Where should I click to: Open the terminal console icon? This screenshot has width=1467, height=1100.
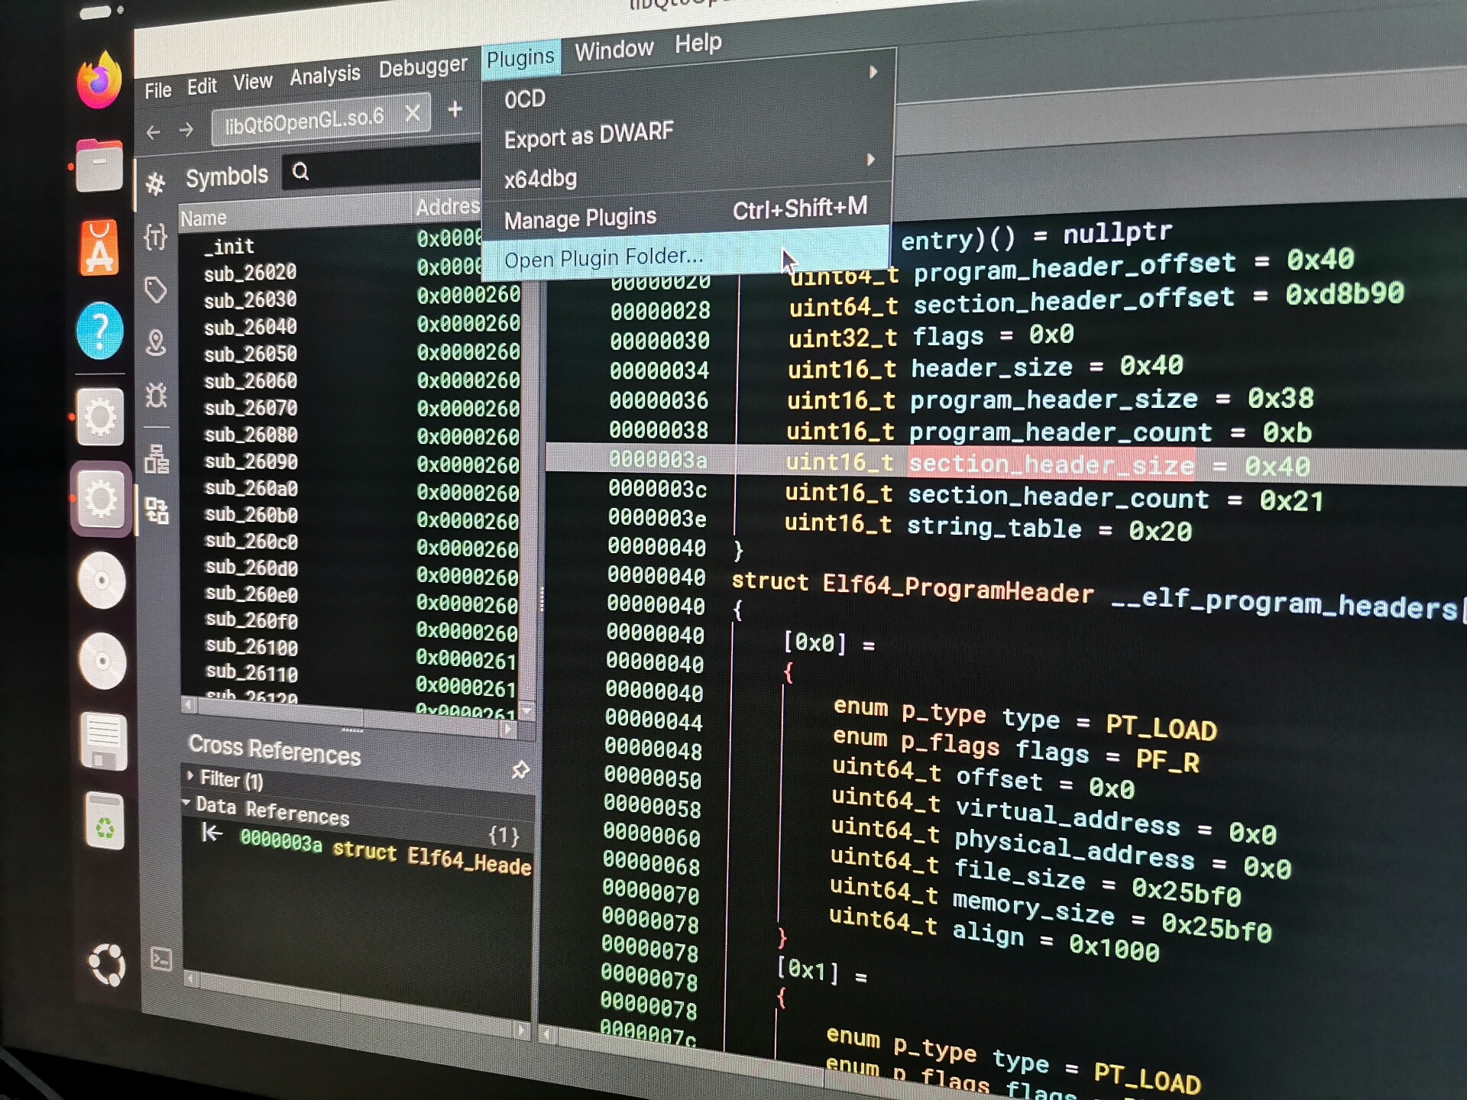coord(161,959)
